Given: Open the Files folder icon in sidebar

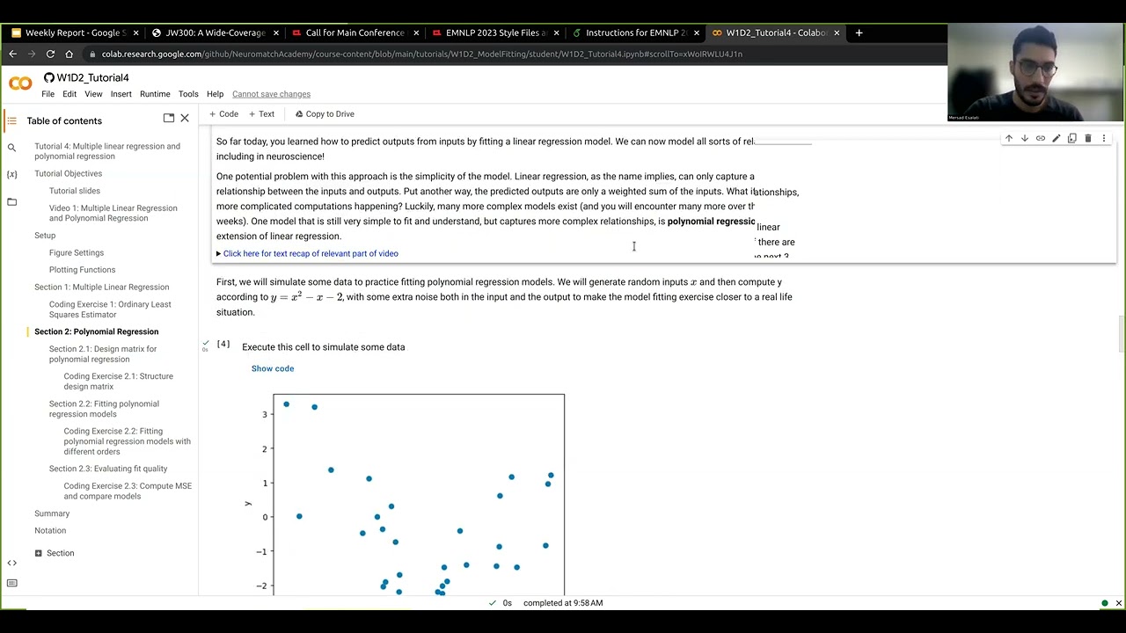Looking at the screenshot, I should pyautogui.click(x=11, y=201).
